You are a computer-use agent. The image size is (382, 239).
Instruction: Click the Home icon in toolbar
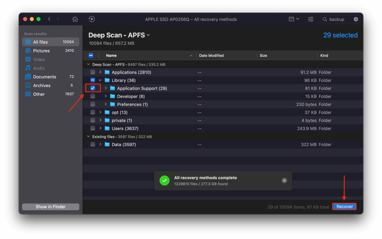tap(75, 19)
